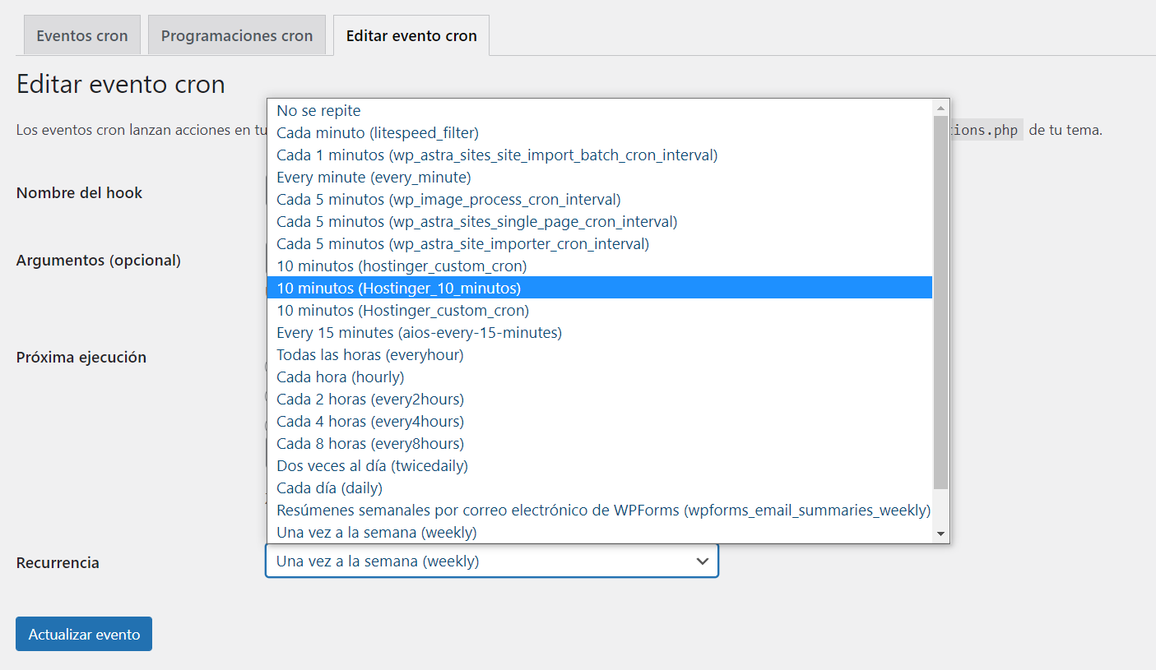The image size is (1156, 670).
Task: Click the "Actualizar evento" button
Action: click(83, 634)
